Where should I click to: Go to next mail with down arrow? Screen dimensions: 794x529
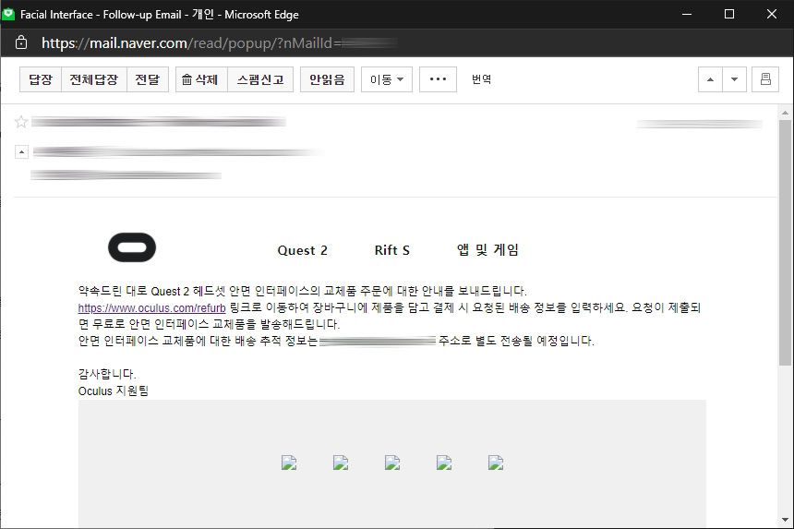[734, 79]
